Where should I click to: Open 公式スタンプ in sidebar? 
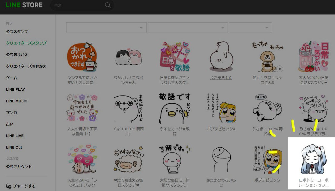point(17,32)
